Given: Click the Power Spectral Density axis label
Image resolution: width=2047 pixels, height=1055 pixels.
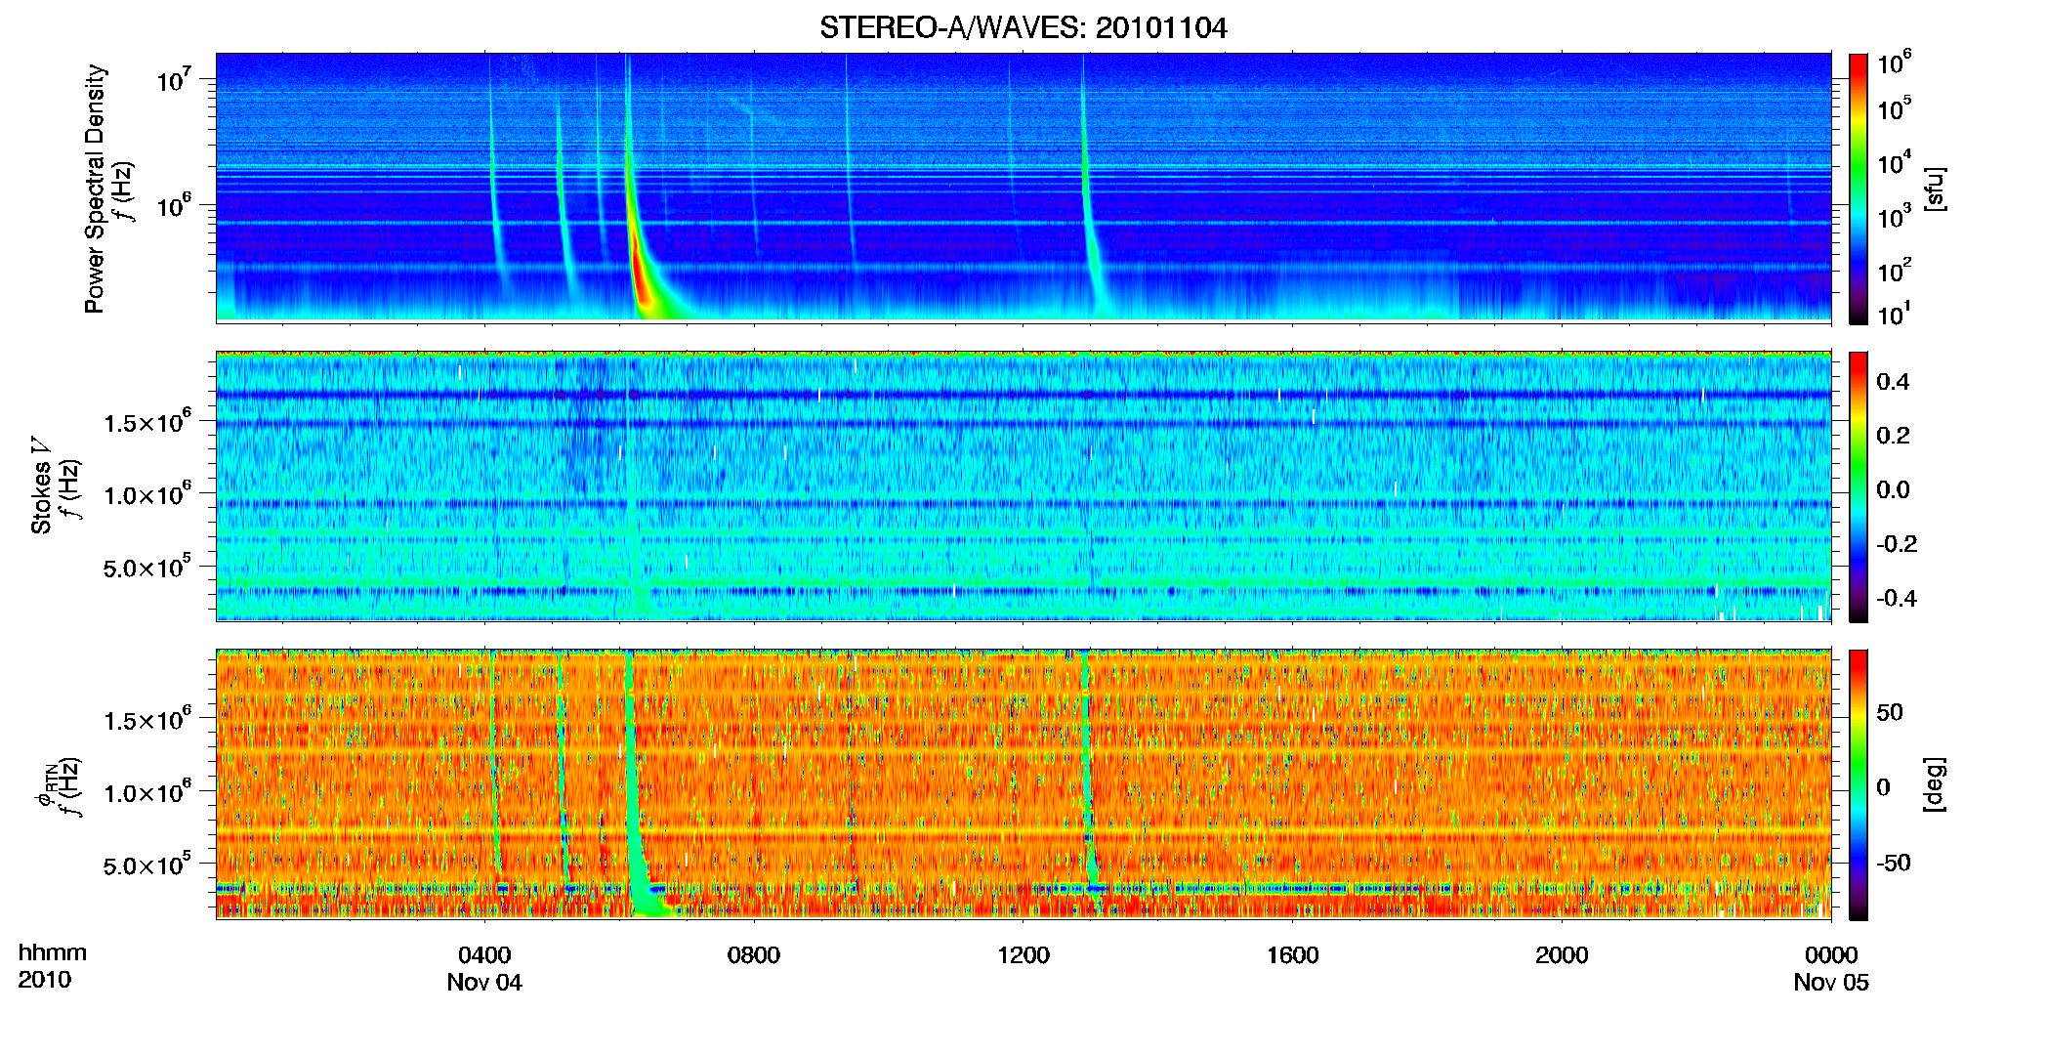Looking at the screenshot, I should [x=95, y=189].
